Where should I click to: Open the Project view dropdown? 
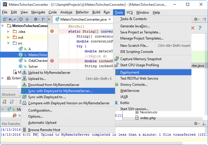tap(10, 19)
